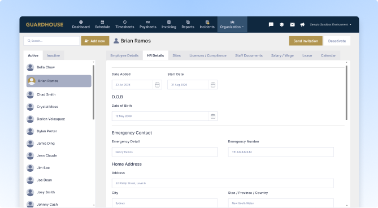Open the chat messages icon
The width and height of the screenshot is (378, 208).
pyautogui.click(x=271, y=24)
